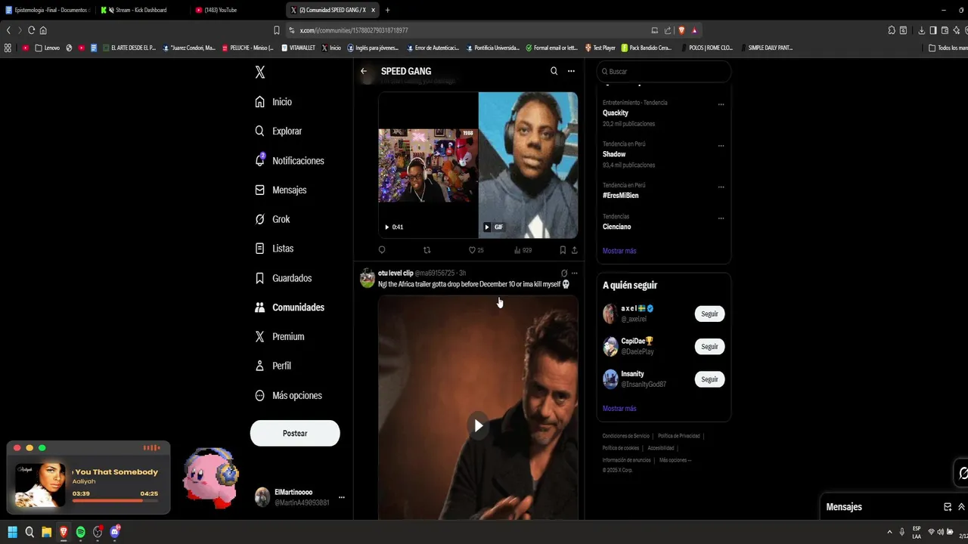Screen dimensions: 968x544
Task: Expand the Mensajes drawer
Action: pyautogui.click(x=961, y=507)
